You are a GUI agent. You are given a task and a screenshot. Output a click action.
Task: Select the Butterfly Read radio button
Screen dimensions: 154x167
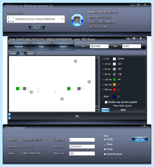[105, 154]
